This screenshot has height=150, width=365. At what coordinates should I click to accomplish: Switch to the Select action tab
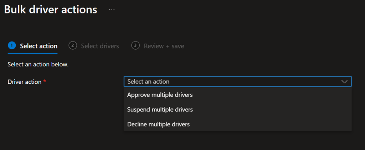[x=38, y=46]
